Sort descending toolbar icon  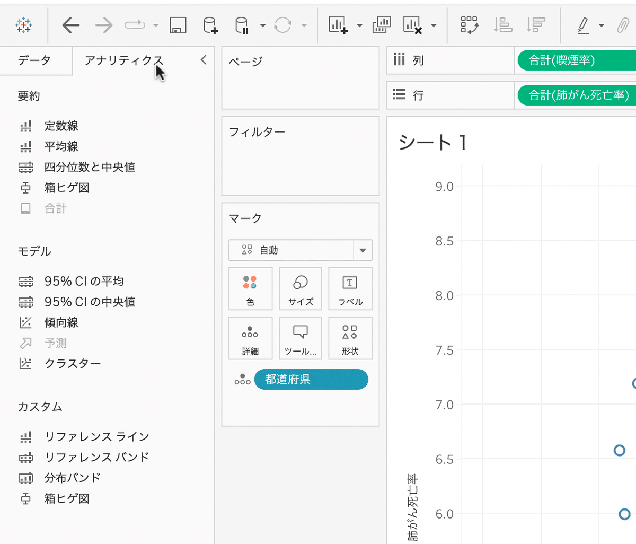pyautogui.click(x=536, y=25)
